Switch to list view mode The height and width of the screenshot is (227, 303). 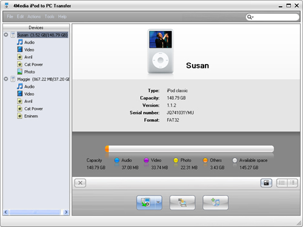pos(282,183)
